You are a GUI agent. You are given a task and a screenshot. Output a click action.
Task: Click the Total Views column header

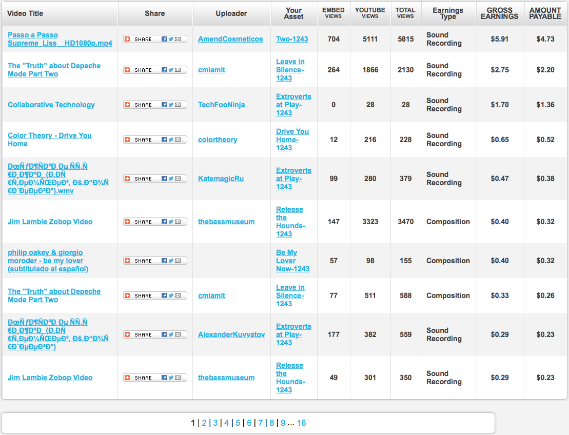(x=405, y=13)
